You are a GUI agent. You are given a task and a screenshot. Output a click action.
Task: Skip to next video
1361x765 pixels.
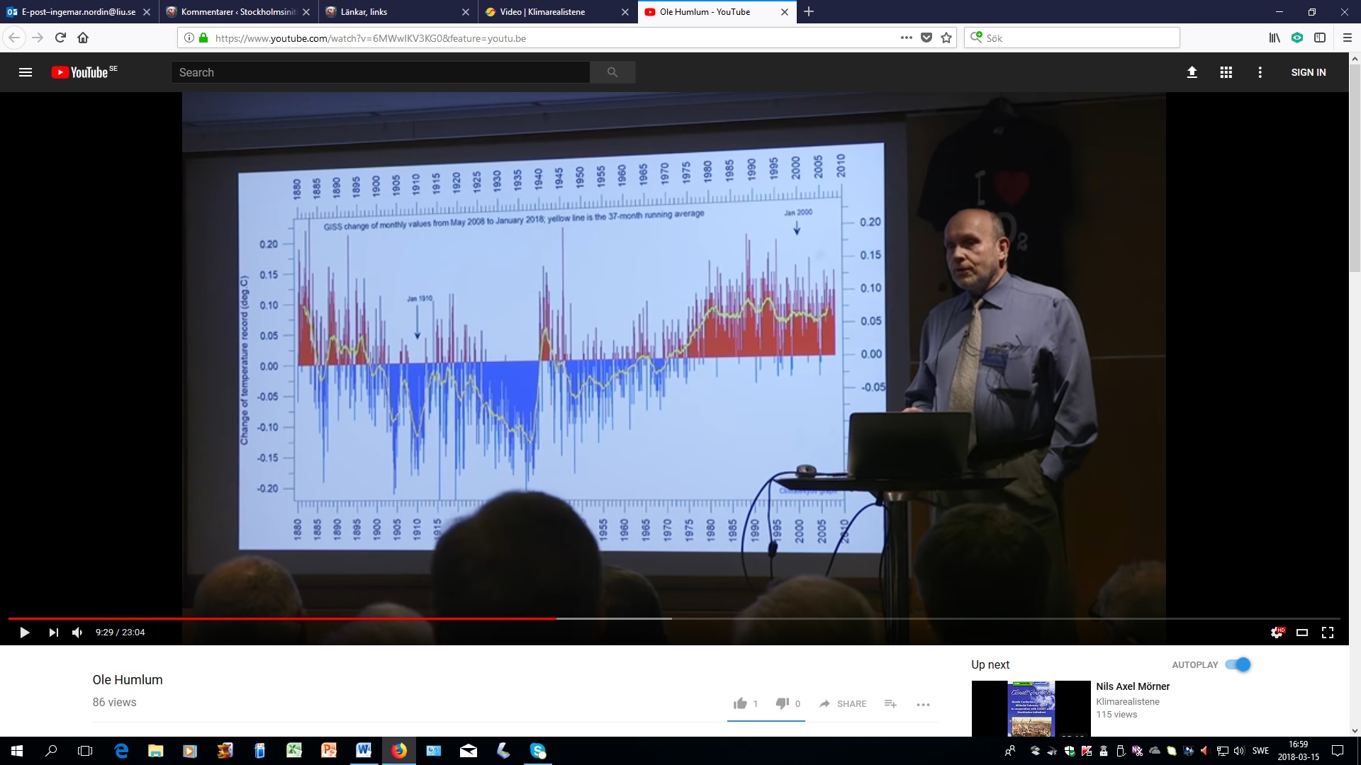point(53,633)
